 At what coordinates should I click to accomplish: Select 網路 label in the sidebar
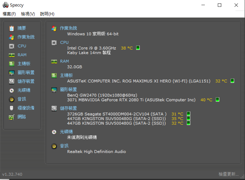pyautogui.click(x=21, y=117)
